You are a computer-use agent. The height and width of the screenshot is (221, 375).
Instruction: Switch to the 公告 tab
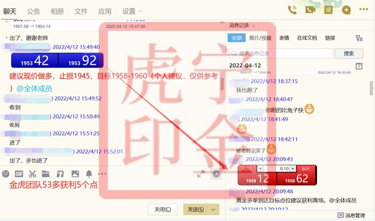click(x=33, y=11)
